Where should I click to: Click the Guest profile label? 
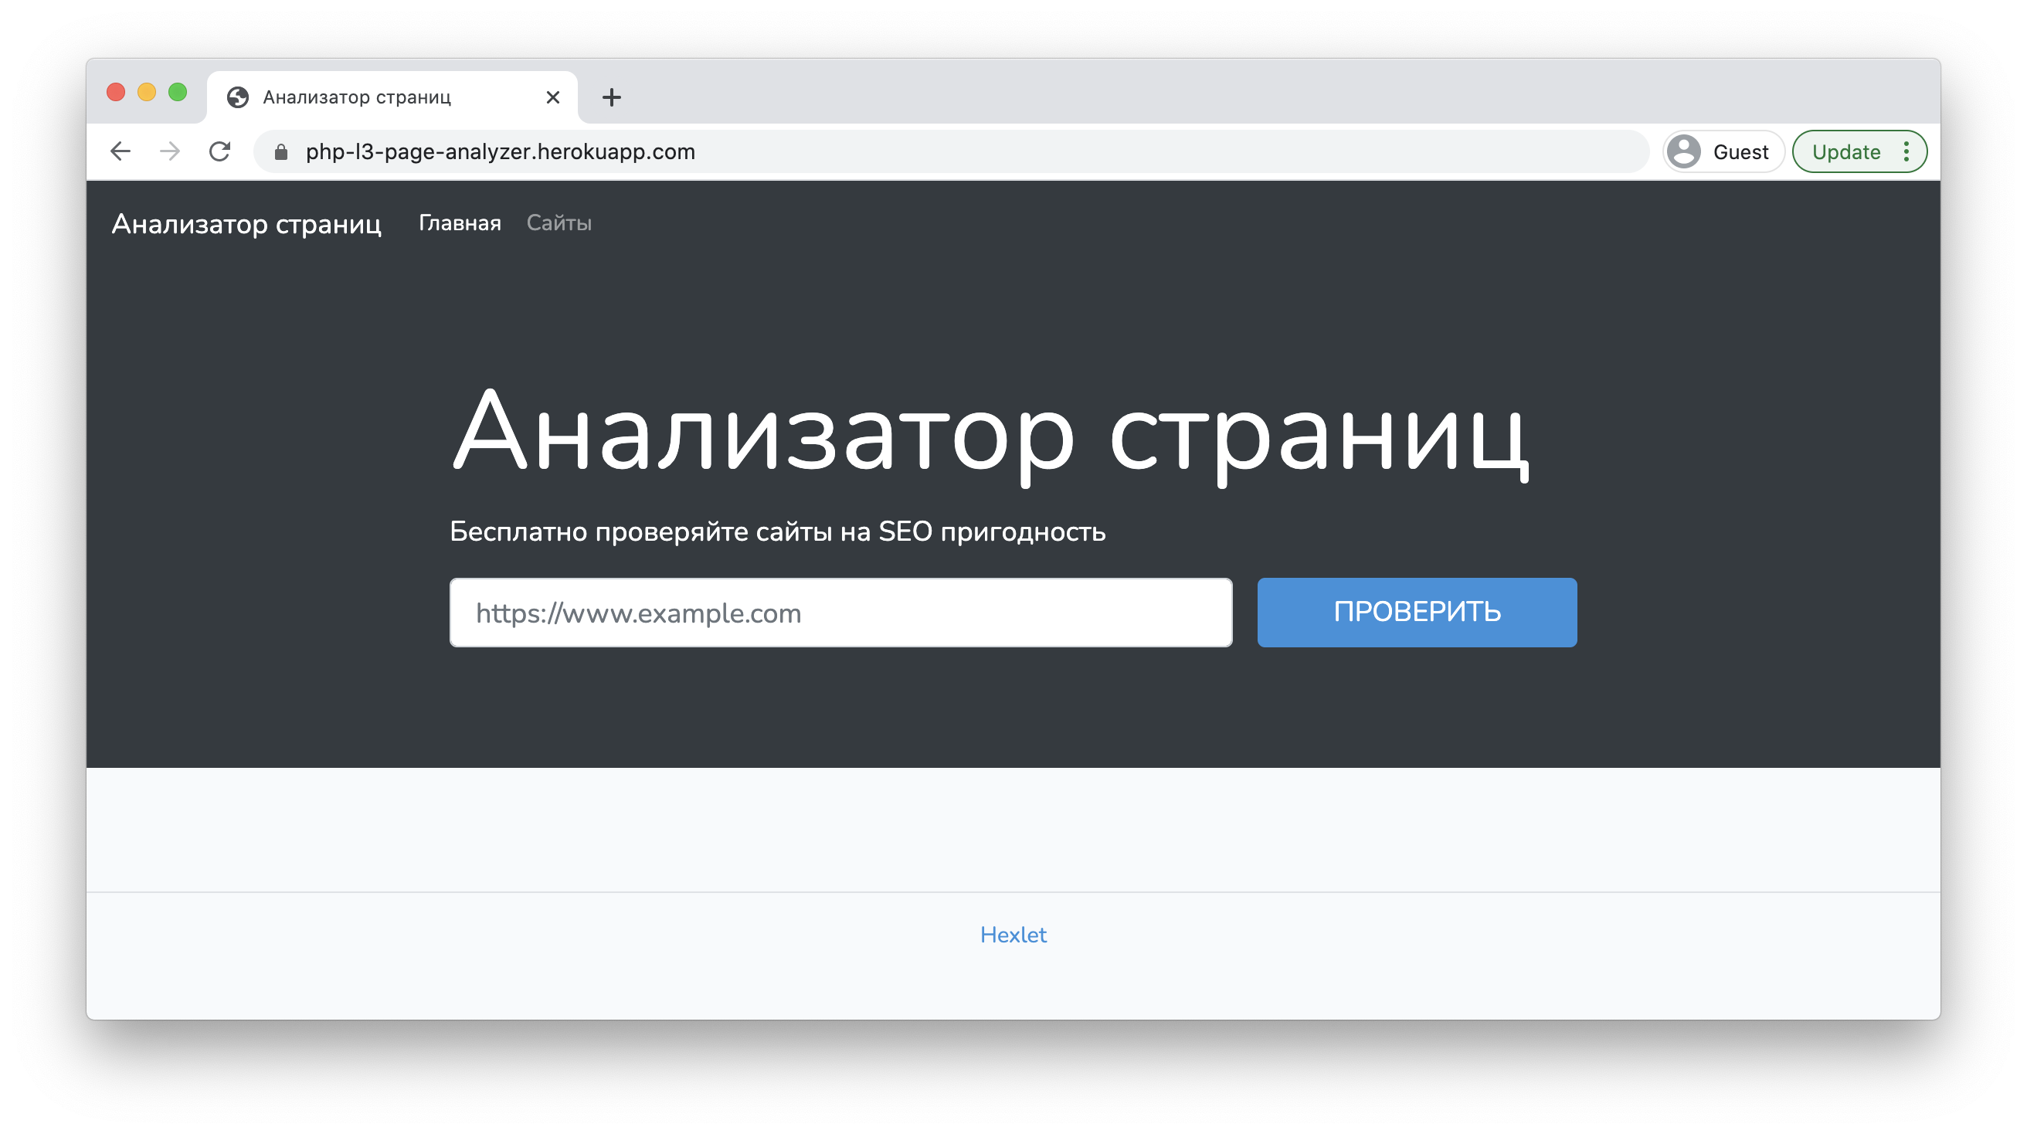coord(1740,151)
